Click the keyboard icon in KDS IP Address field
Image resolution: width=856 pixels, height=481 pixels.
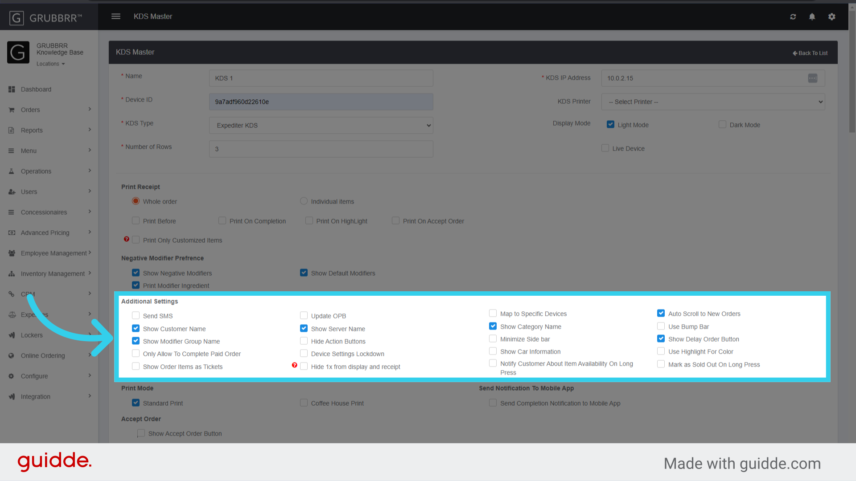pos(813,78)
